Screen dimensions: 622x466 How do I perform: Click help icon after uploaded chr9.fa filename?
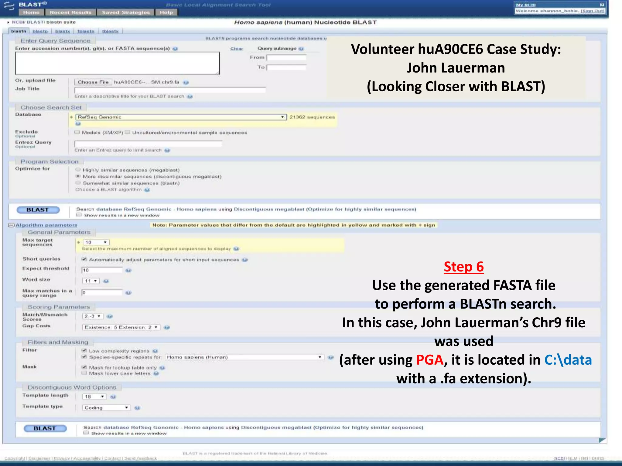click(x=186, y=82)
